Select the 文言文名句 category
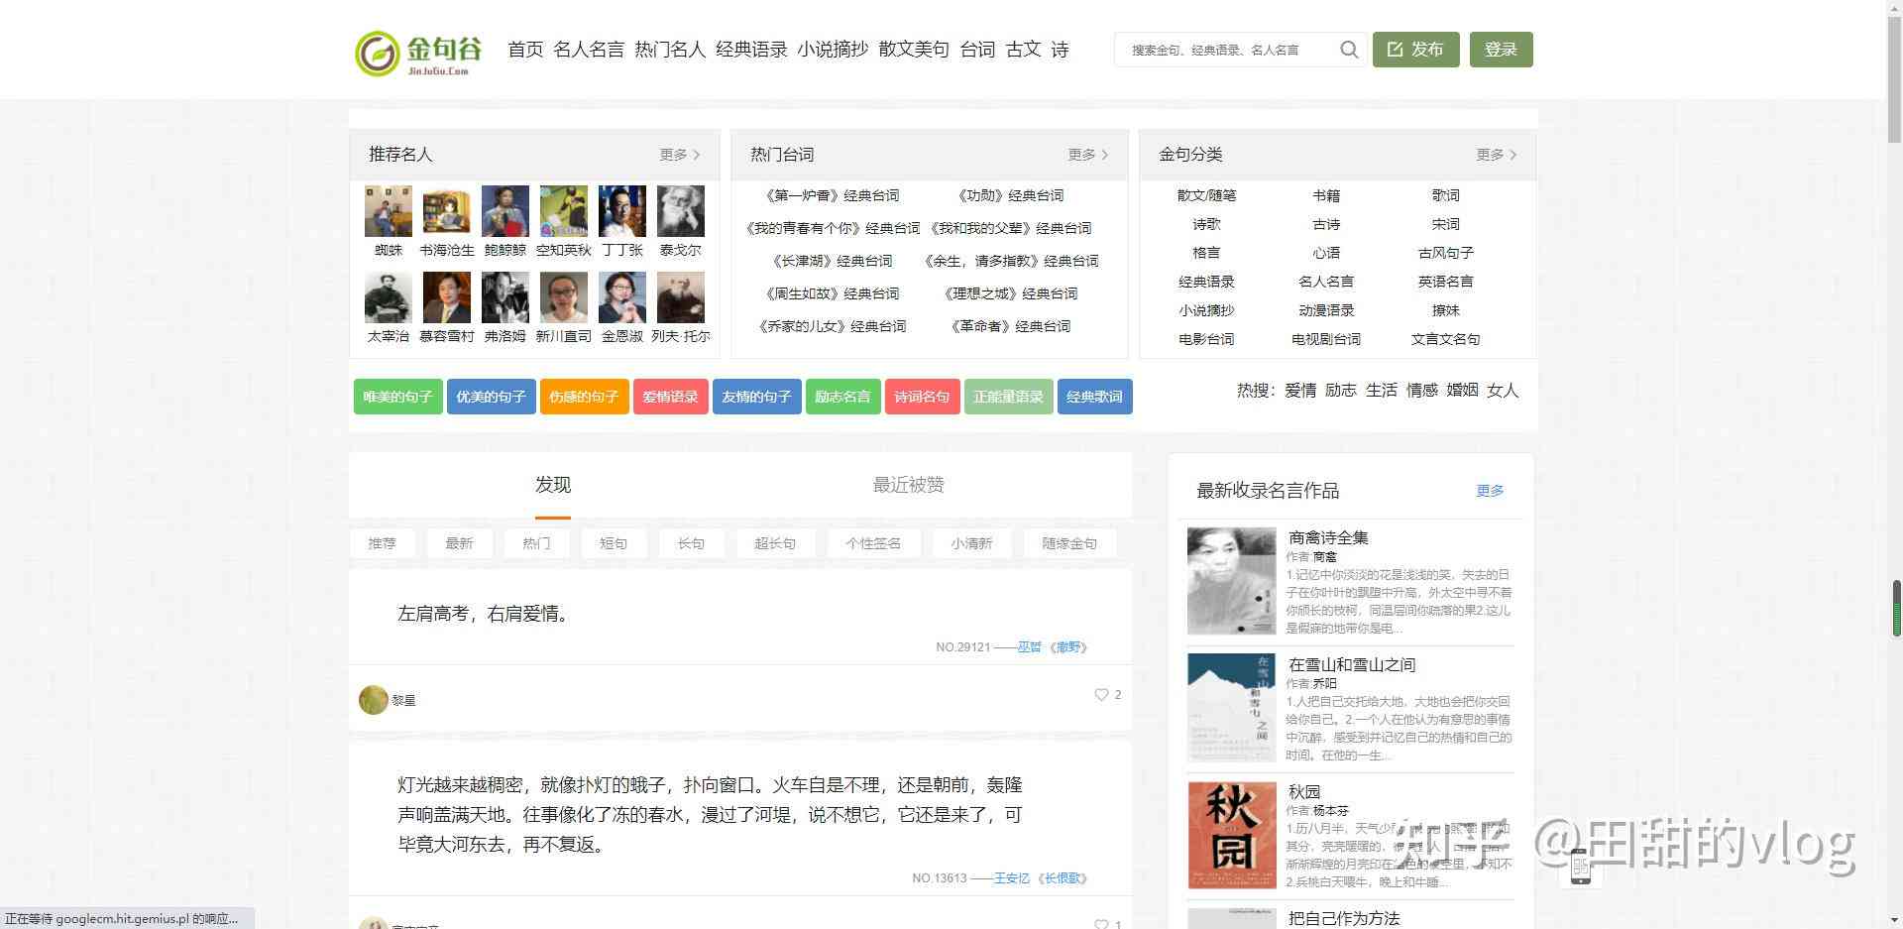Screen dimensions: 1903x929 click(x=1445, y=339)
